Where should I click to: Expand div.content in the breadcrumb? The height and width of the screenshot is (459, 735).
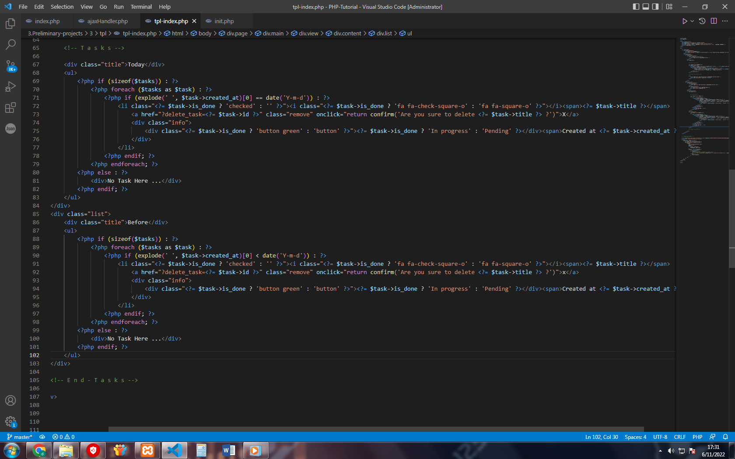pyautogui.click(x=347, y=33)
